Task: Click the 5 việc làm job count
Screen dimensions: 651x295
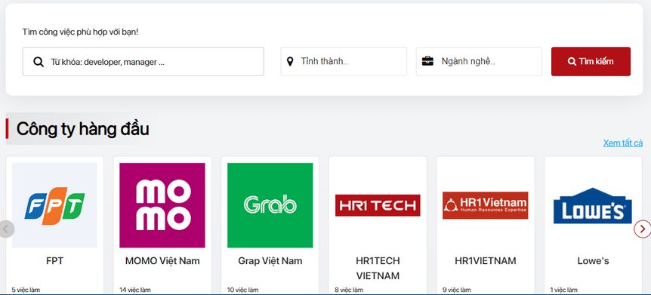Action: click(x=26, y=290)
